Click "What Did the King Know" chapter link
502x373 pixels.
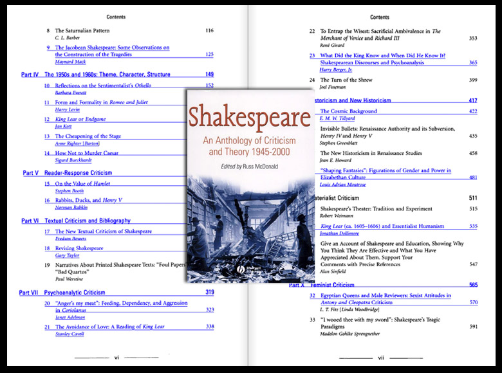383,56
